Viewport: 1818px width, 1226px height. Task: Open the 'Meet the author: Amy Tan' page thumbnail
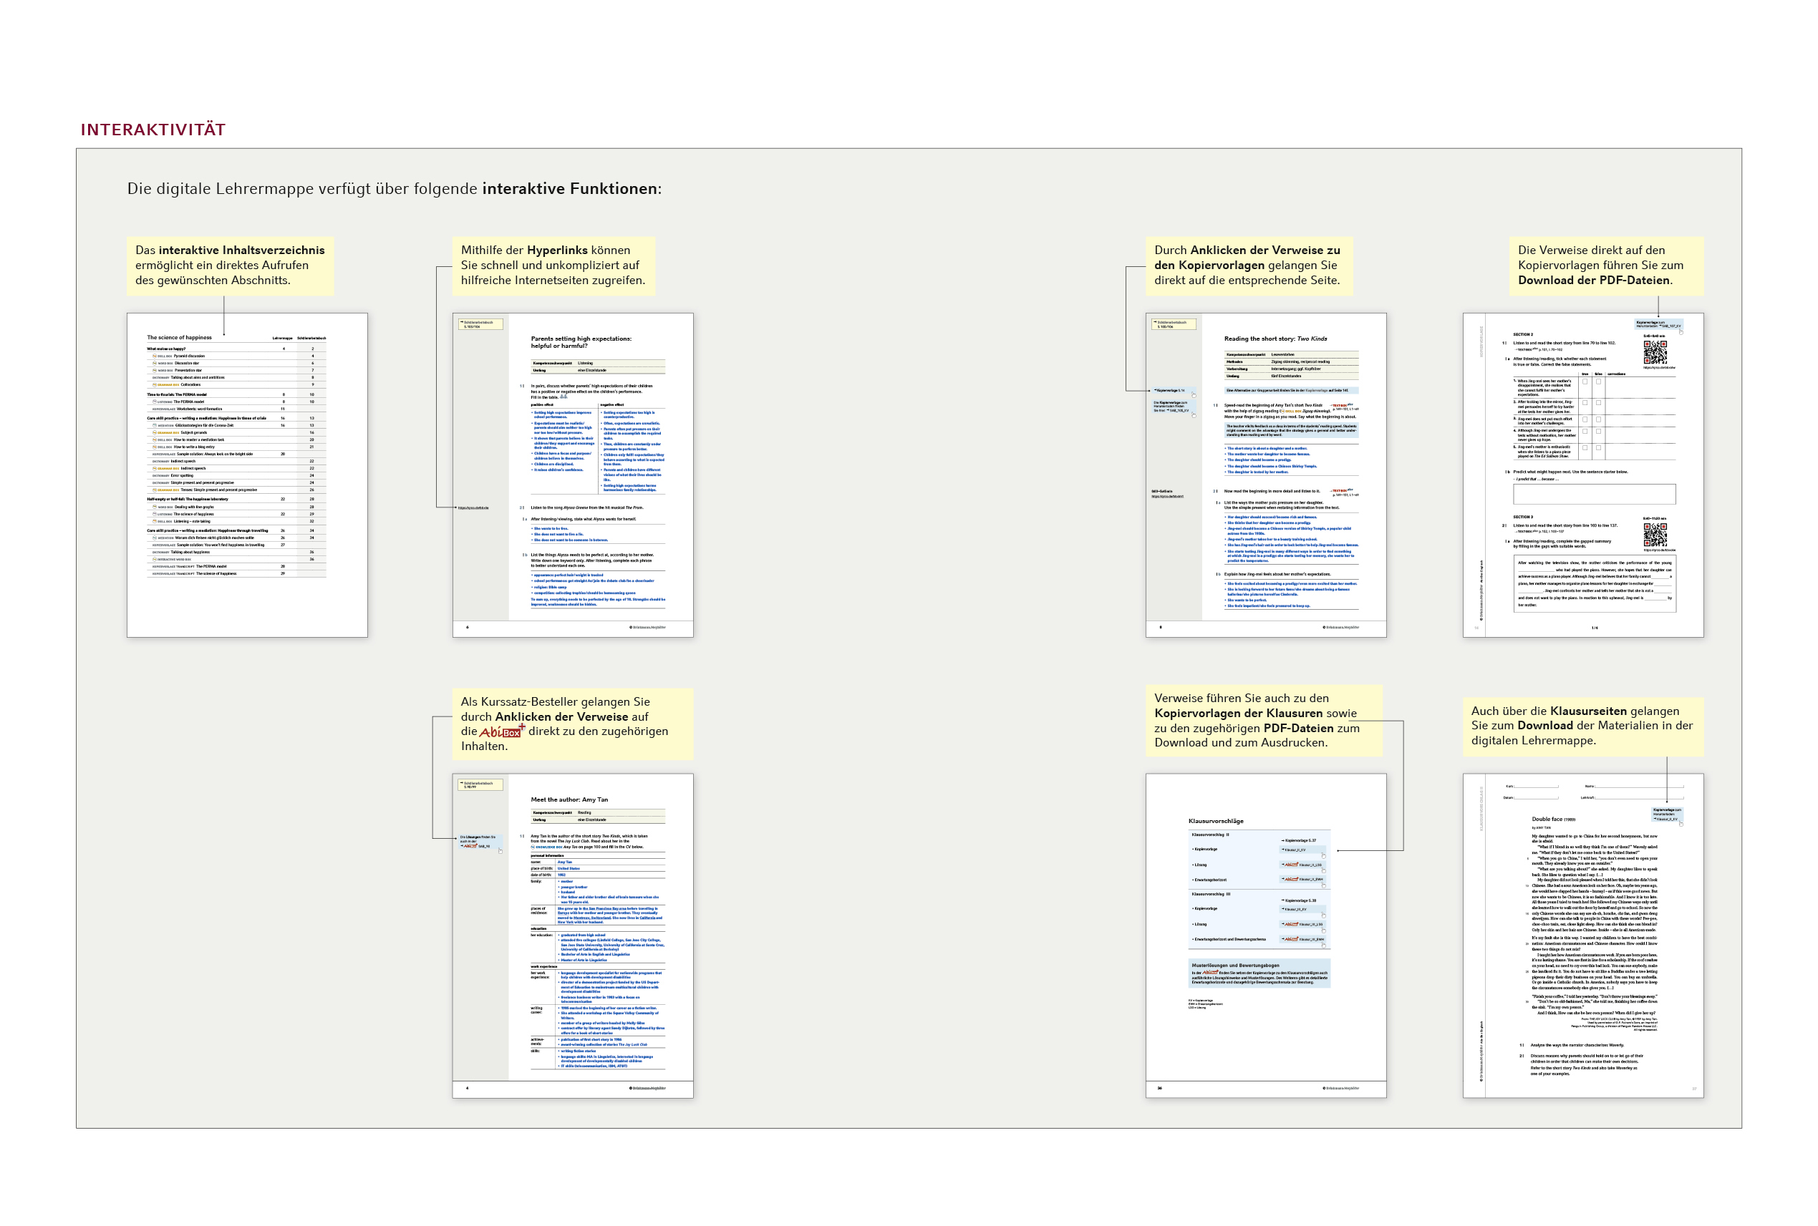[573, 935]
